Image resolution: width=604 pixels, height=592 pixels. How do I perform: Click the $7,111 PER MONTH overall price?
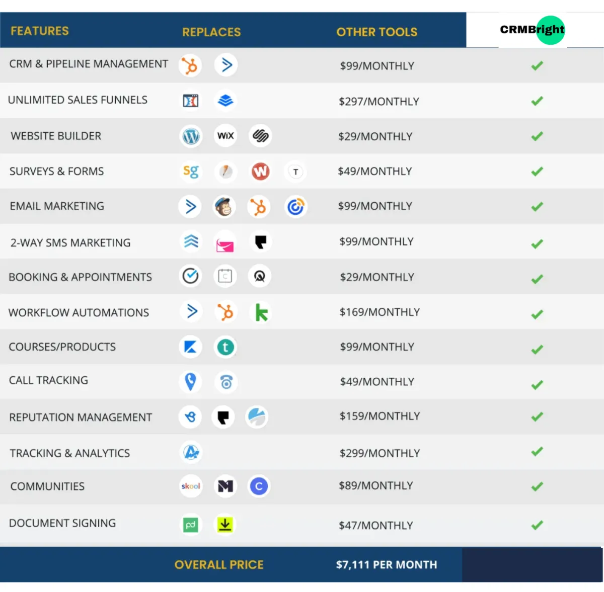(x=387, y=565)
